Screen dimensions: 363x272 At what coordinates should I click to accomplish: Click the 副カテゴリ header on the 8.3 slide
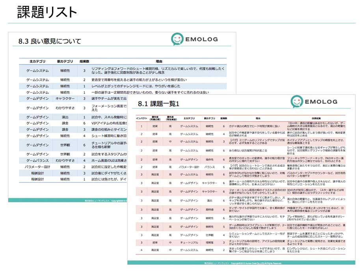coord(65,61)
